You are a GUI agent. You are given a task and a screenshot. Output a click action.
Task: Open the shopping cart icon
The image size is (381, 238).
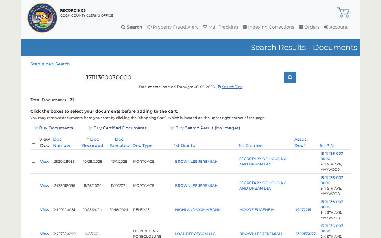(x=343, y=12)
